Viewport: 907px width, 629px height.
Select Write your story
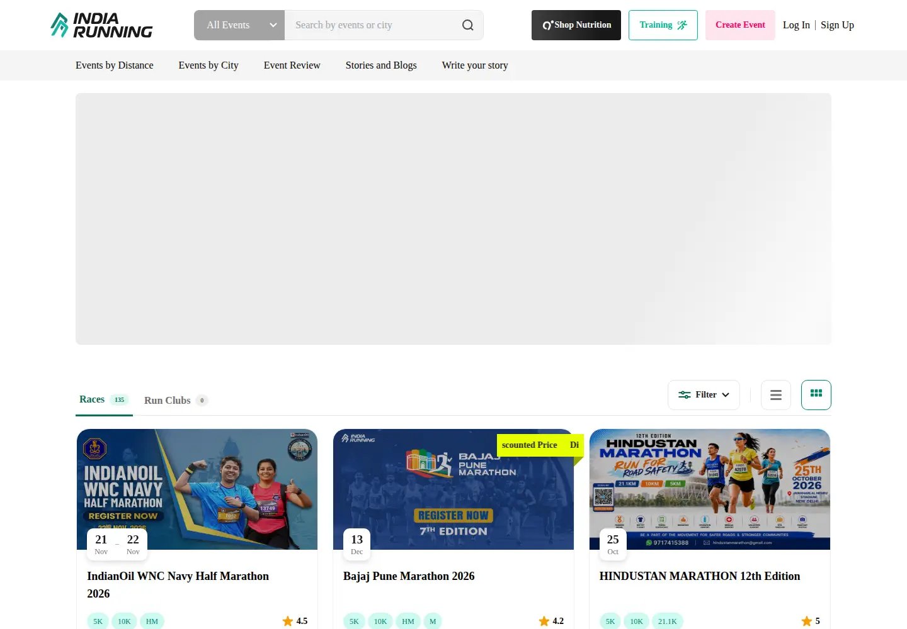pos(475,65)
